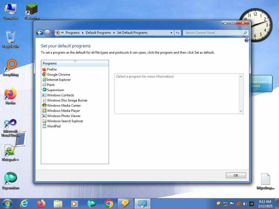Click the double chevron at breadcrumb start

[x=62, y=33]
